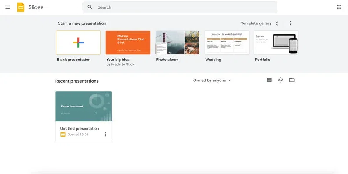Pick the Wedding template

(227, 43)
